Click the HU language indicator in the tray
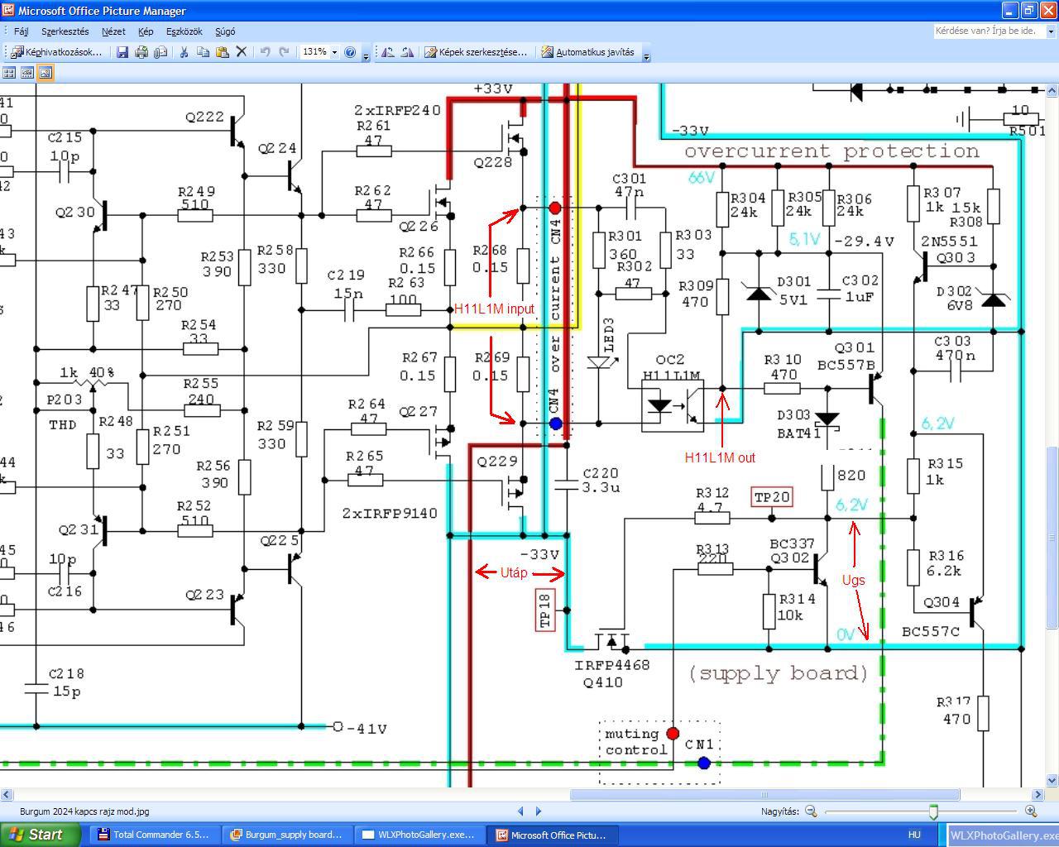Screen dimensions: 1059x847 (915, 835)
